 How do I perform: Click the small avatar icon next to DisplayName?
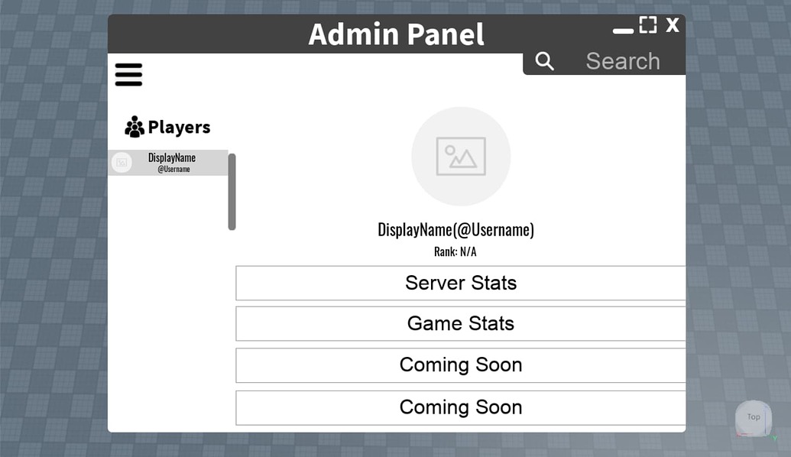pyautogui.click(x=122, y=162)
